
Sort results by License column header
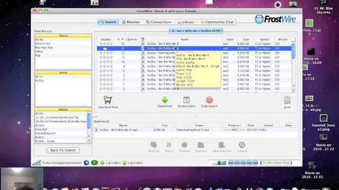(131, 40)
